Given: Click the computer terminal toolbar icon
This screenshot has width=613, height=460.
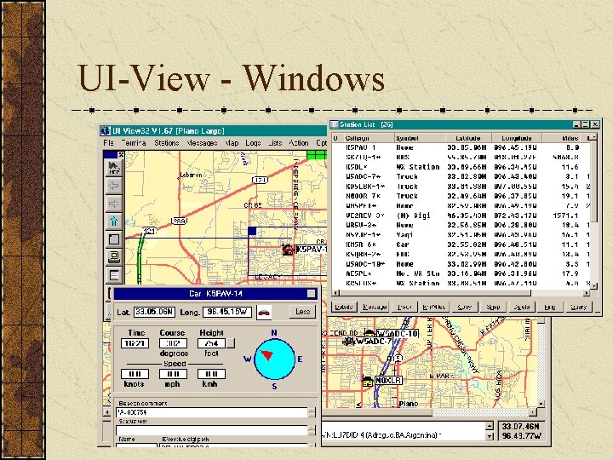Looking at the screenshot, I should click(x=114, y=257).
